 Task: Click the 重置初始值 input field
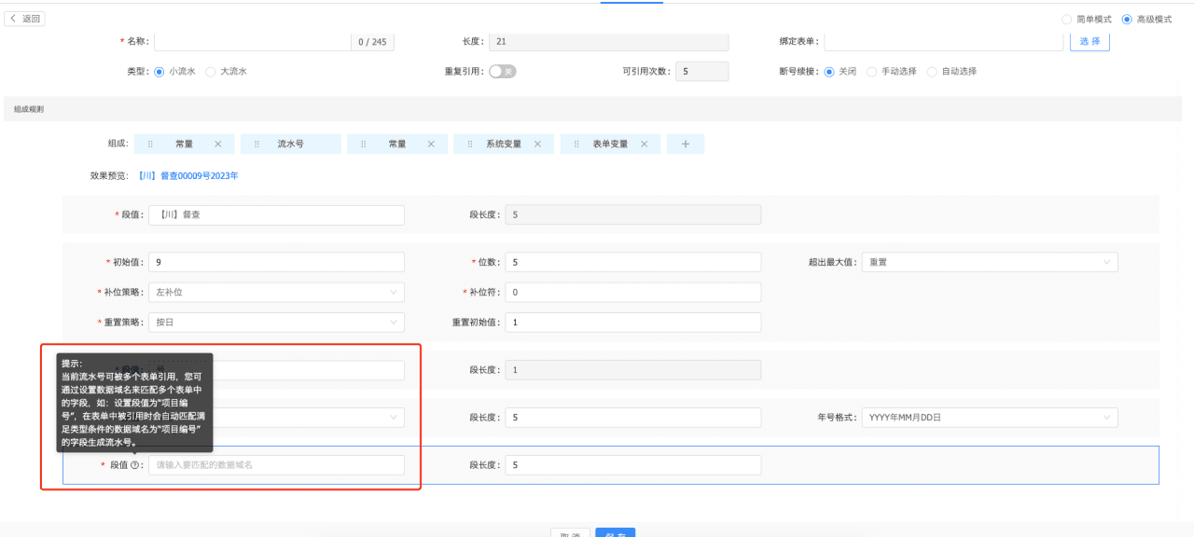pyautogui.click(x=633, y=322)
